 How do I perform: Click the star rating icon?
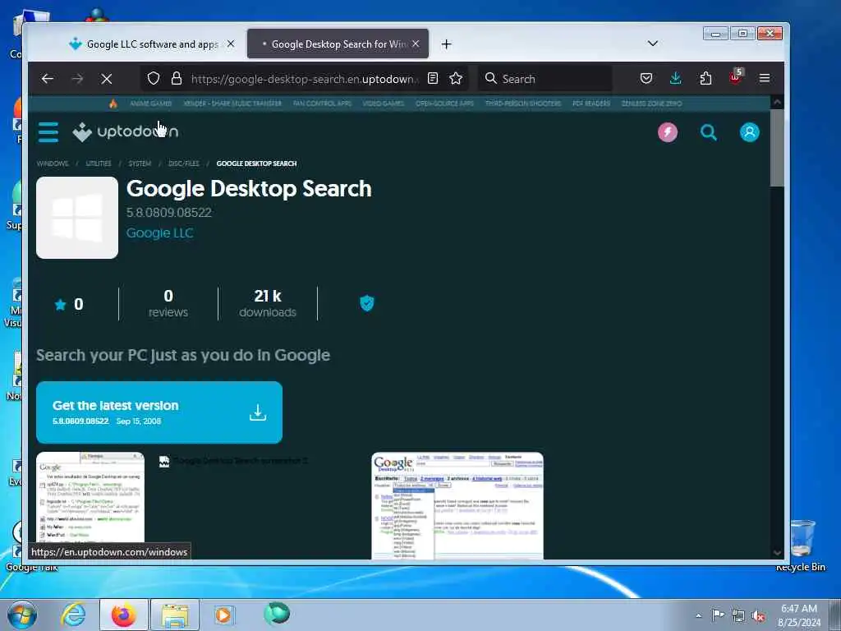(60, 305)
